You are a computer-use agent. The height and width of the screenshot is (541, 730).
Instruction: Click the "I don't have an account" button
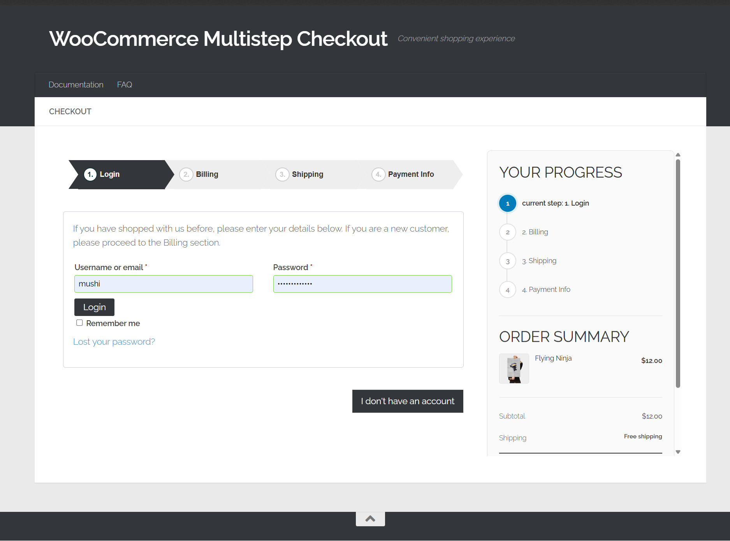tap(408, 401)
